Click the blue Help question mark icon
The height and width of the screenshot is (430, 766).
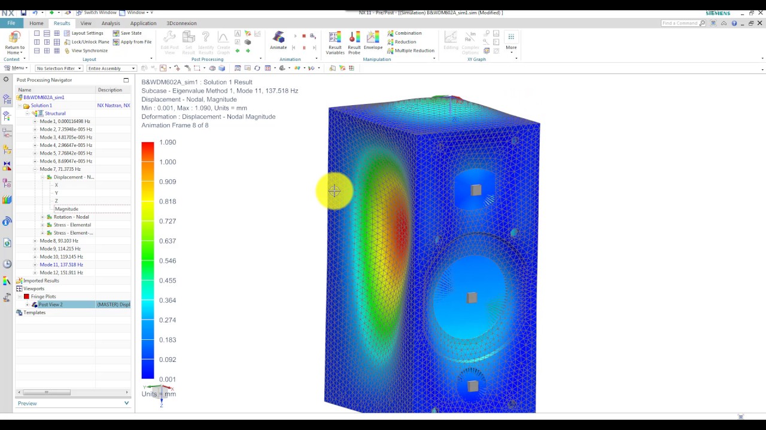pos(734,23)
